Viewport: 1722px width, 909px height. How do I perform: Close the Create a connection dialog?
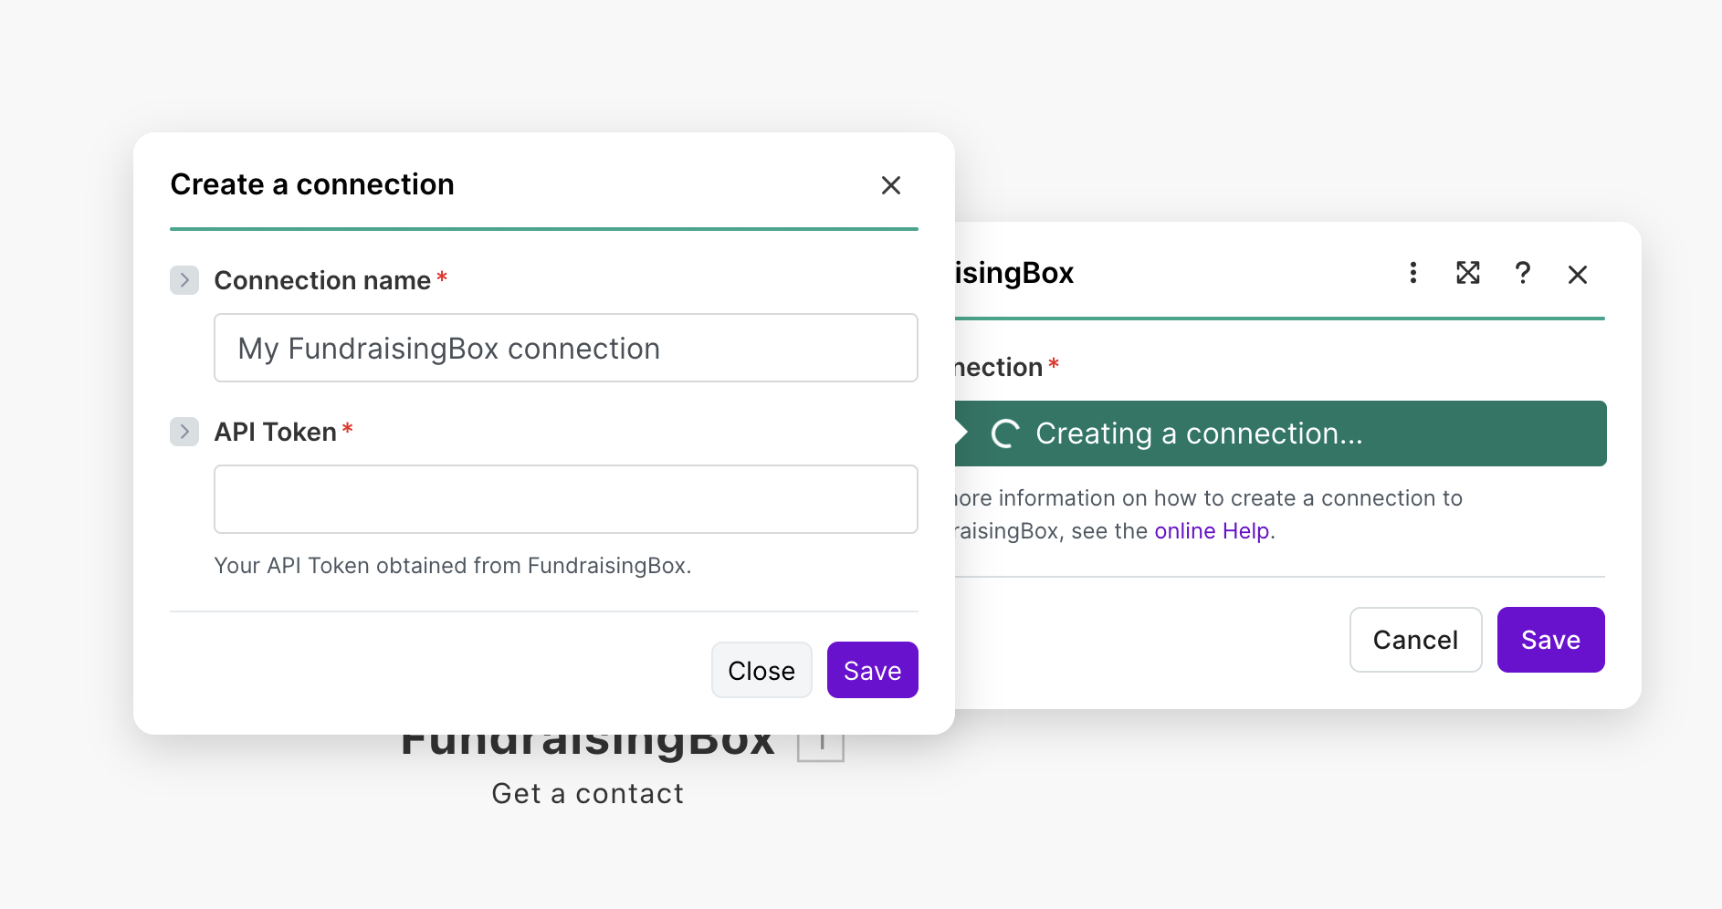coord(890,185)
